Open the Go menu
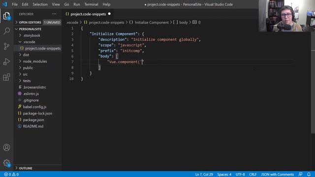This screenshot has height=177, width=315. coord(67,4)
